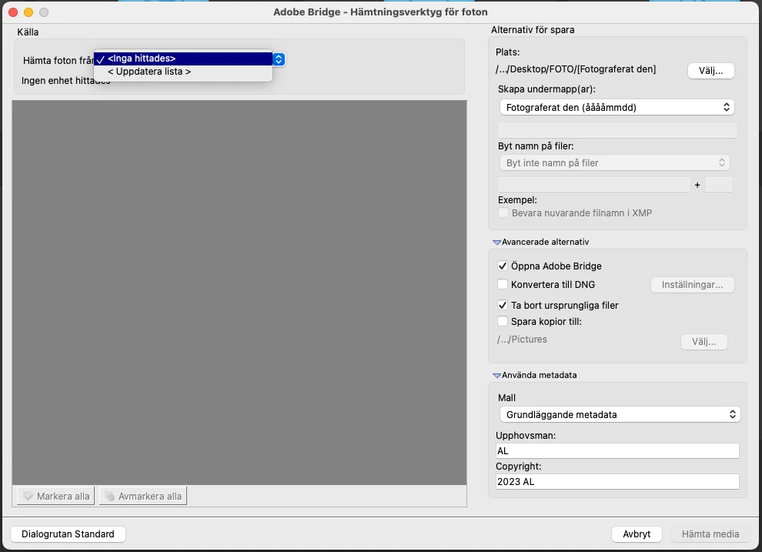Screen dimensions: 762x552
Task: Open the Fotograferat den (ååååmmdd) dropdown
Action: (x=617, y=107)
